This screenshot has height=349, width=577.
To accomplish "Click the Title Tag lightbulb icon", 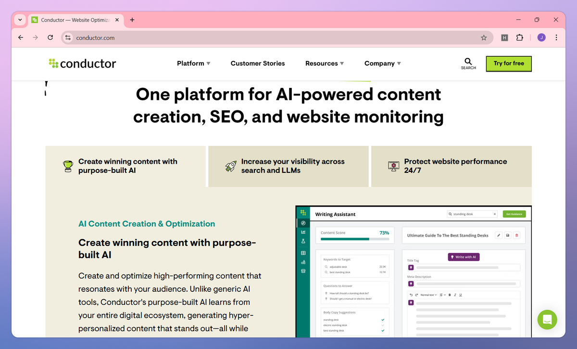I will tap(411, 267).
